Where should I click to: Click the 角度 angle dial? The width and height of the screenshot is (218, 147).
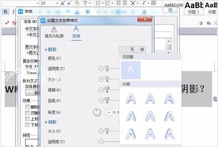[x=97, y=112]
